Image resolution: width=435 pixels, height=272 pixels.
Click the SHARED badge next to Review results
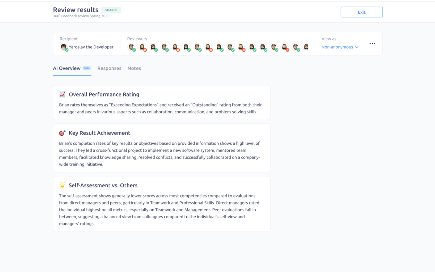point(111,10)
